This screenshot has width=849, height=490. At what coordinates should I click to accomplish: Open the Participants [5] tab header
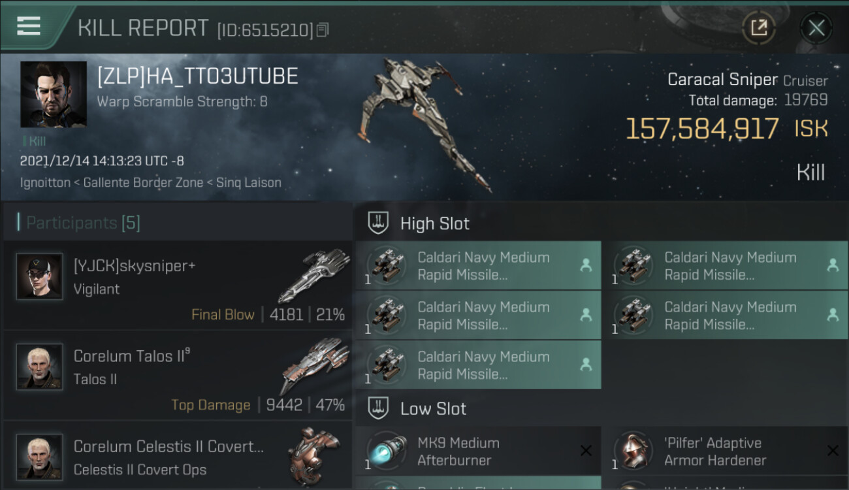pos(84,223)
